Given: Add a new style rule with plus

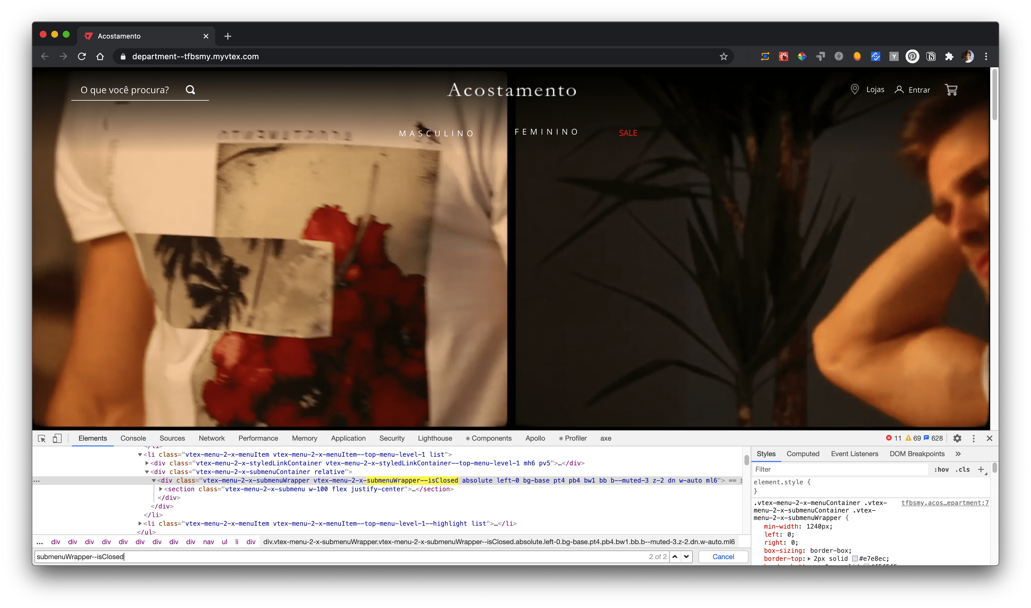Looking at the screenshot, I should [x=981, y=470].
